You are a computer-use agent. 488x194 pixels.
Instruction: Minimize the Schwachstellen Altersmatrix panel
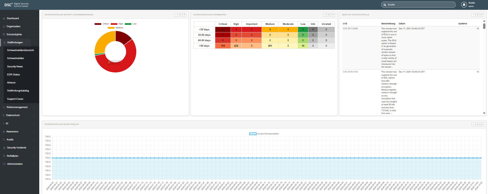click(324, 15)
